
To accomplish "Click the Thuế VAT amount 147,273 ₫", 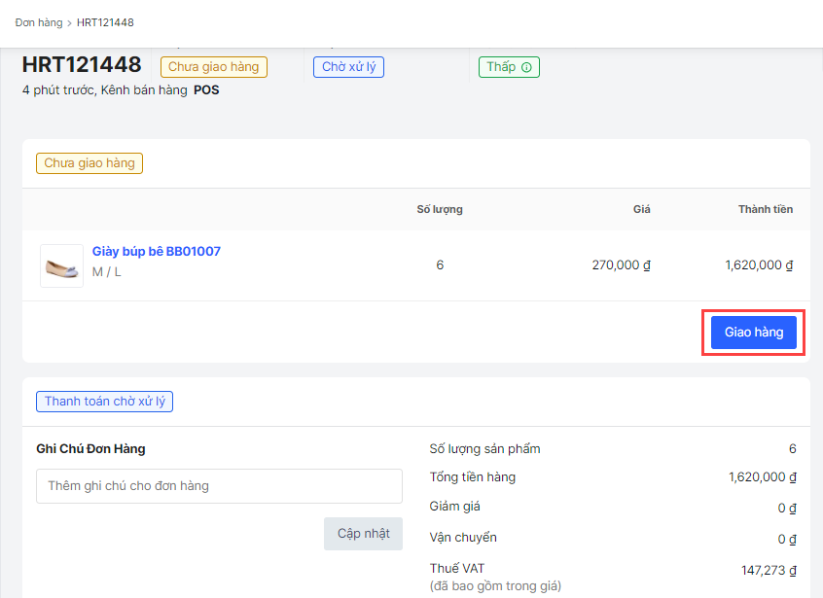I will point(768,571).
